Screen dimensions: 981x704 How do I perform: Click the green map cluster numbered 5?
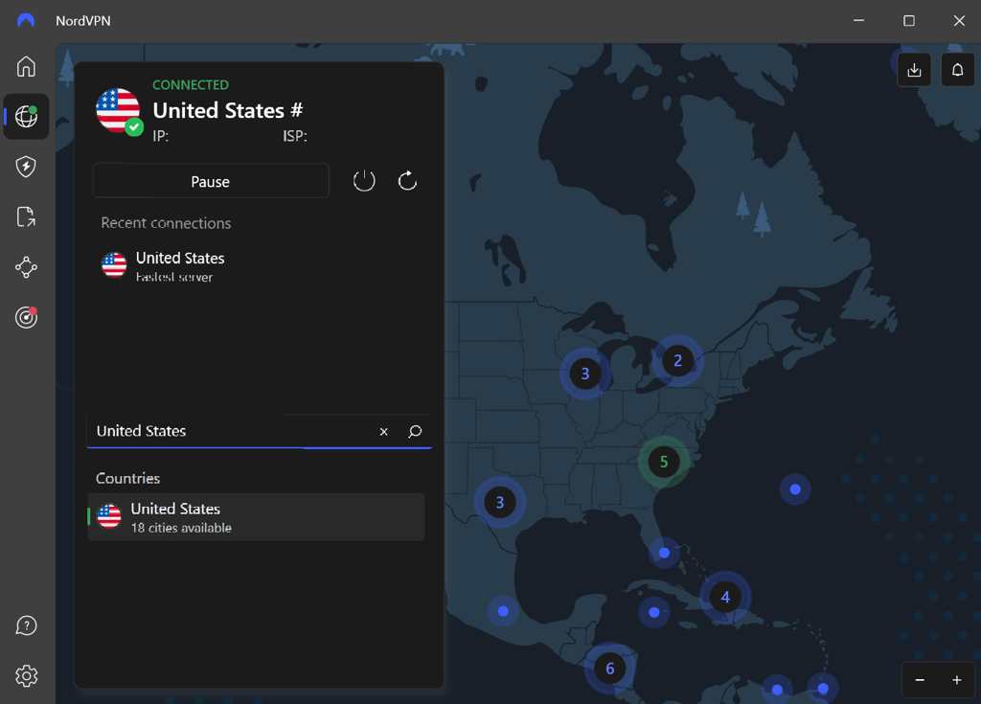(664, 462)
